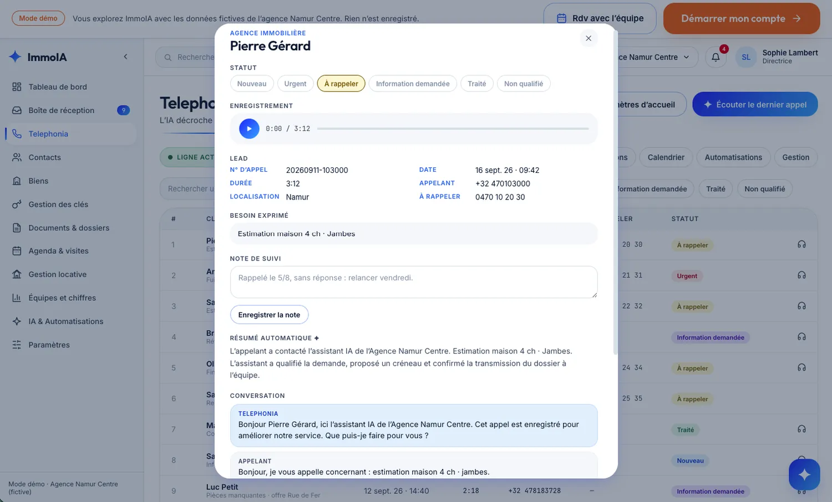Screen dimensions: 832x502
Task: Switch to the Gestion tab
Action: [x=796, y=157]
